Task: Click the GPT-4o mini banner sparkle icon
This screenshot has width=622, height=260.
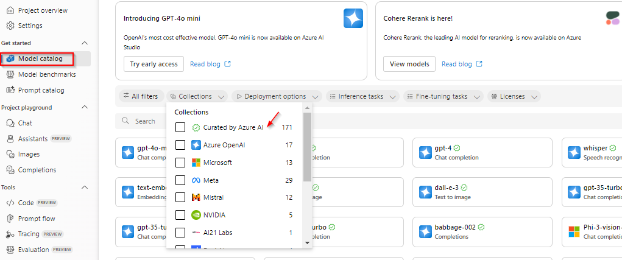Action: pos(353,19)
